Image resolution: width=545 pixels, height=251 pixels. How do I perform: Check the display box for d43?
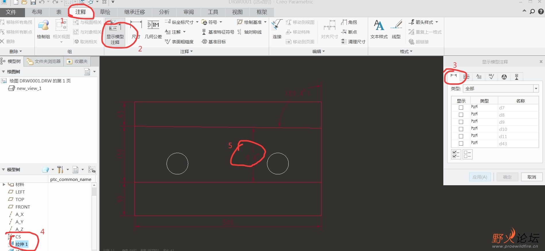pos(461,144)
